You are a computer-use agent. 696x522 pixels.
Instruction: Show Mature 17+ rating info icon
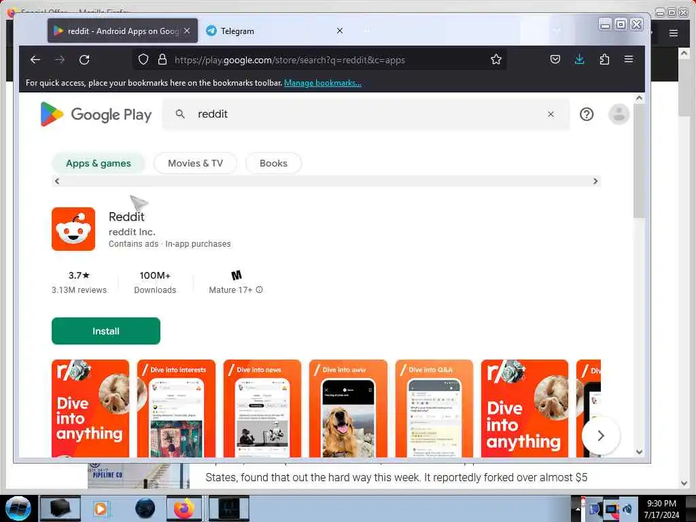point(259,290)
